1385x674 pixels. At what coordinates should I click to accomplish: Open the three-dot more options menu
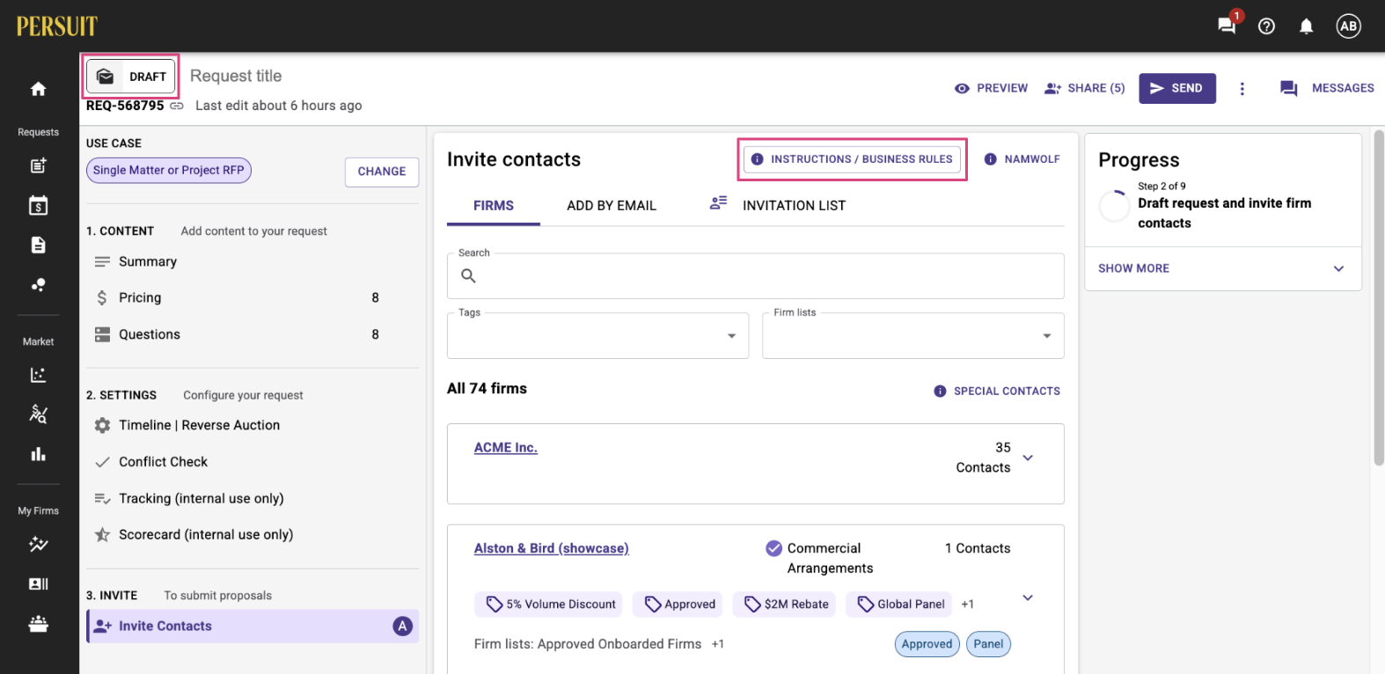pos(1242,89)
